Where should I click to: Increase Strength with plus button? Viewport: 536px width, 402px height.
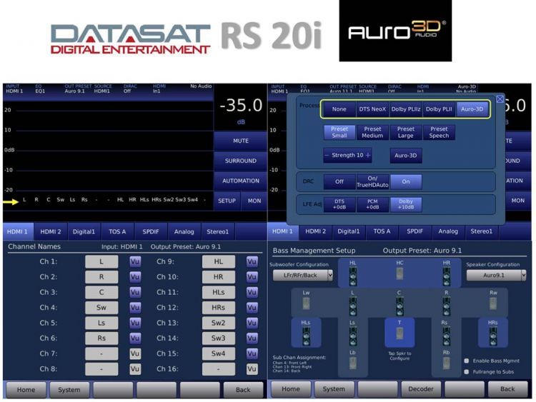point(368,156)
